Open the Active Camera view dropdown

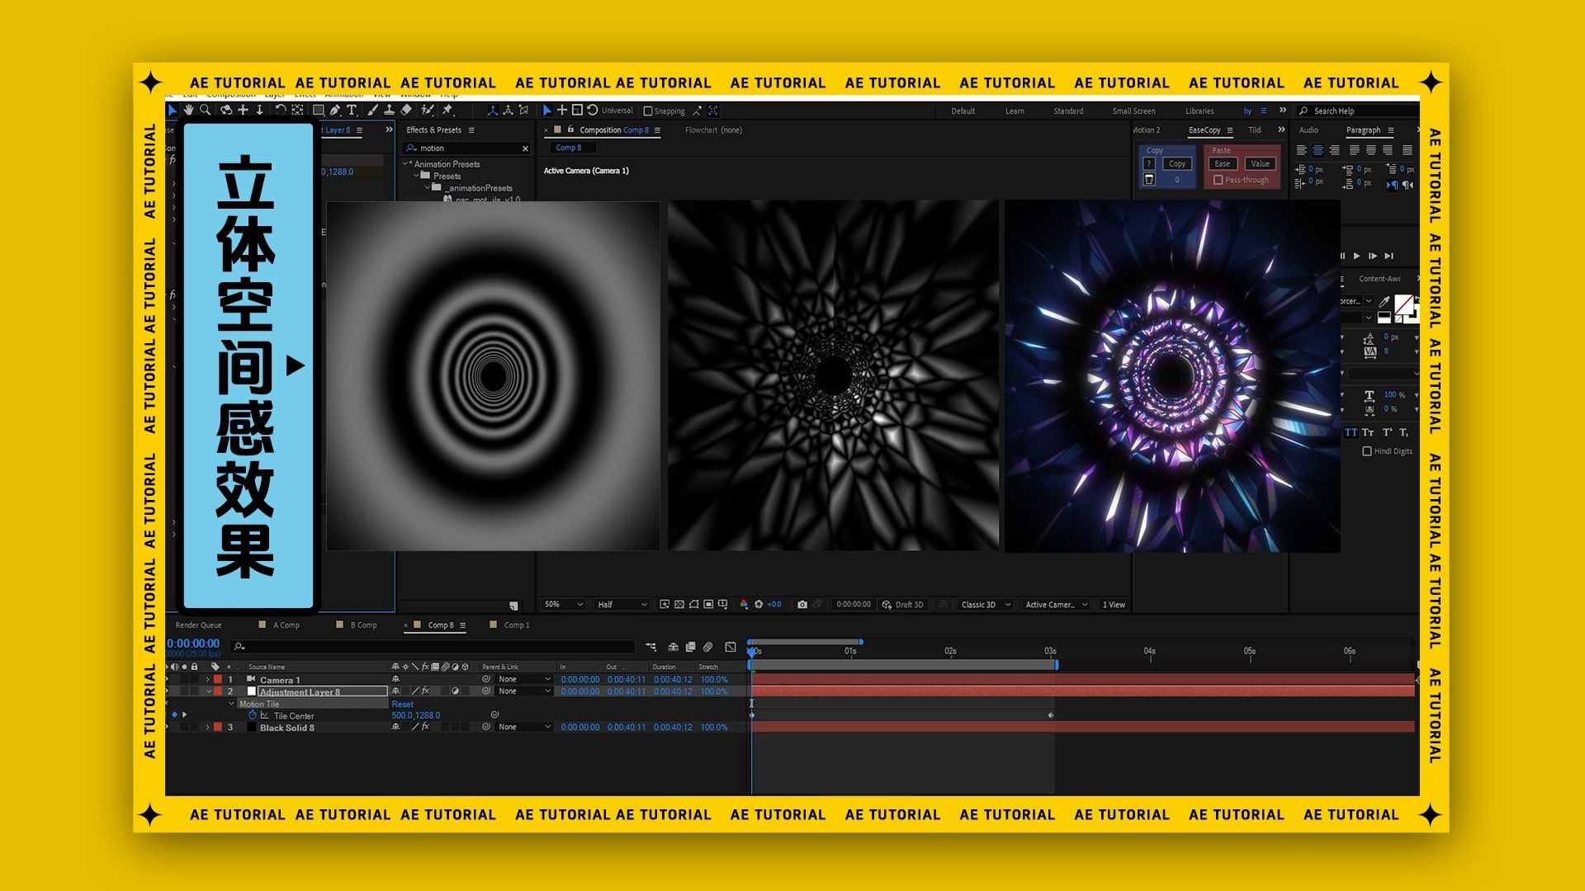1056,605
